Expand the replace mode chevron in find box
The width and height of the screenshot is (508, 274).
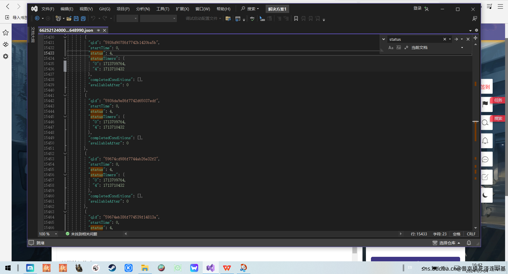click(383, 39)
